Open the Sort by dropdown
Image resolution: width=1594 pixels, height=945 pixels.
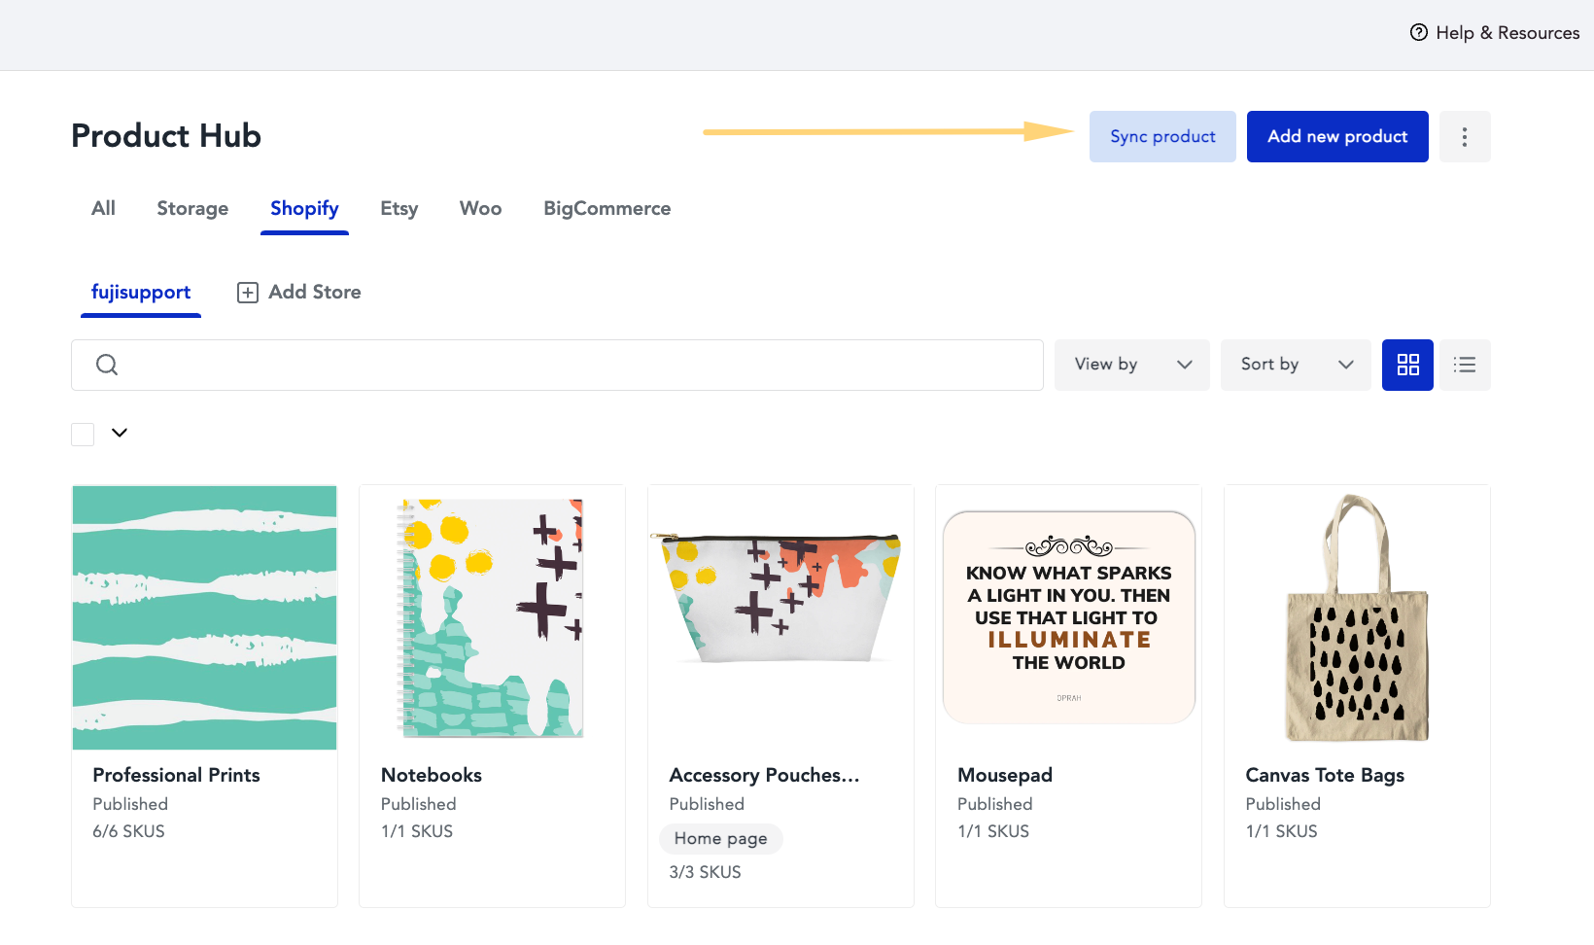(1296, 365)
